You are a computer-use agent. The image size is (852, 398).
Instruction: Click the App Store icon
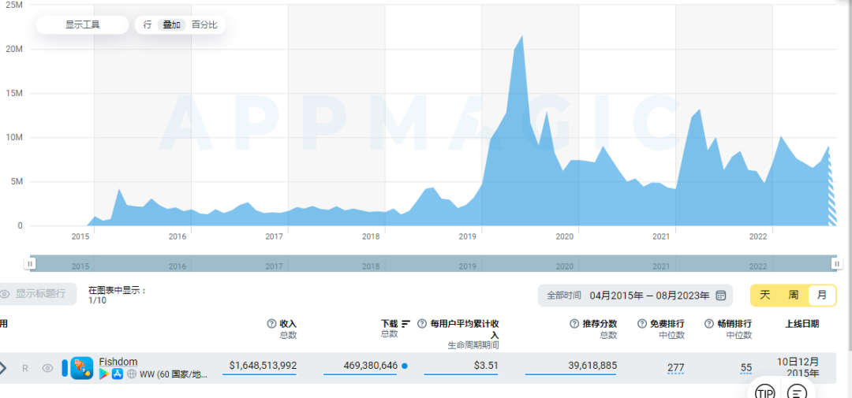tap(118, 374)
